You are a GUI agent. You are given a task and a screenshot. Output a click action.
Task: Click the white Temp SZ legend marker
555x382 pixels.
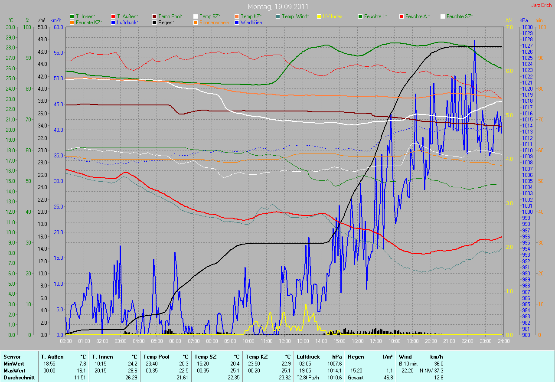click(x=196, y=16)
